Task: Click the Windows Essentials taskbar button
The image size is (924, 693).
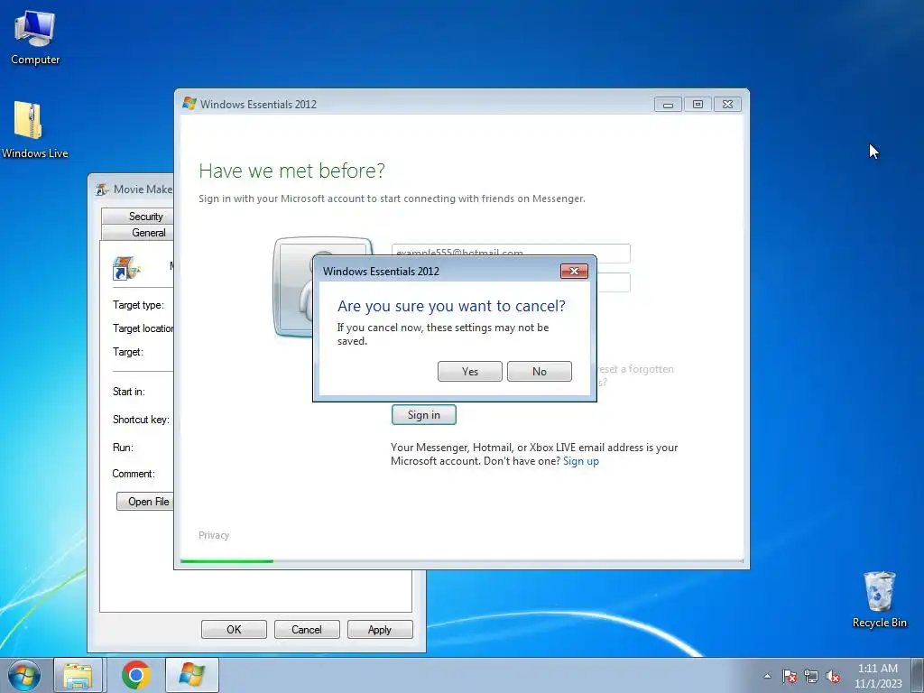Action: pos(192,675)
